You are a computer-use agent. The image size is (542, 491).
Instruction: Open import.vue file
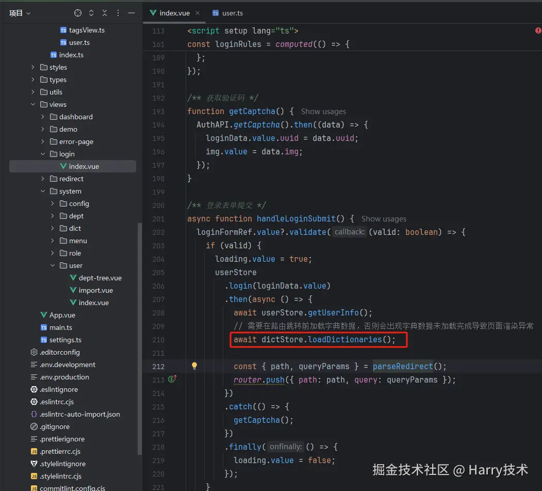[x=91, y=290]
